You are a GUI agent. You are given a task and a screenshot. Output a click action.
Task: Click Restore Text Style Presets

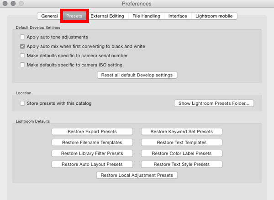(x=182, y=164)
